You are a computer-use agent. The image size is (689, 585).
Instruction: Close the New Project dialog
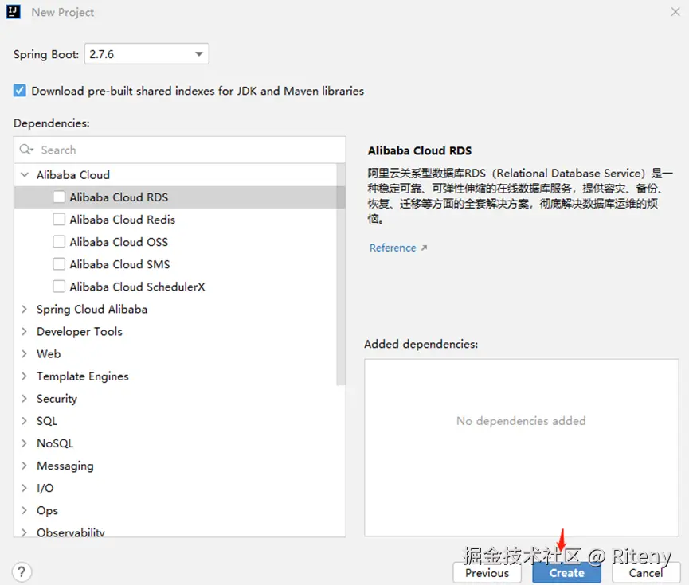pyautogui.click(x=675, y=12)
